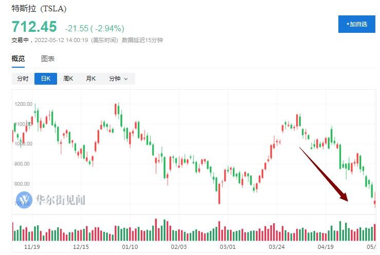The image size is (380, 255).
Task: Click the 特斯拉 (TSLA) stock title
Action: (x=39, y=9)
